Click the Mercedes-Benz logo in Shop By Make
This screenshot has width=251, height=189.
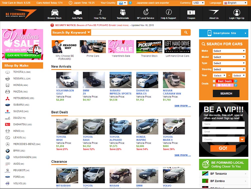coord(8,144)
